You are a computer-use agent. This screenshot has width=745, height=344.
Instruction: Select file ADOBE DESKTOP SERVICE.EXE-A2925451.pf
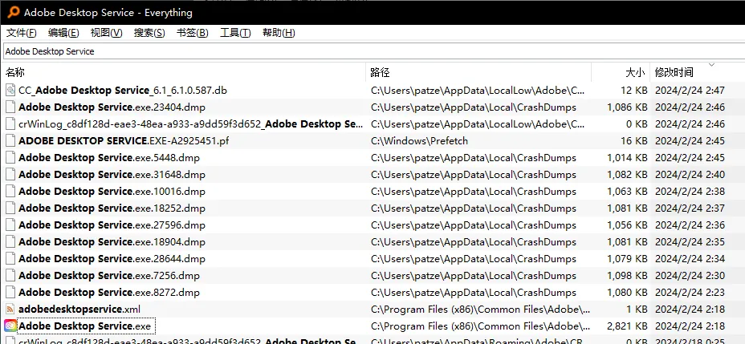[x=124, y=141]
